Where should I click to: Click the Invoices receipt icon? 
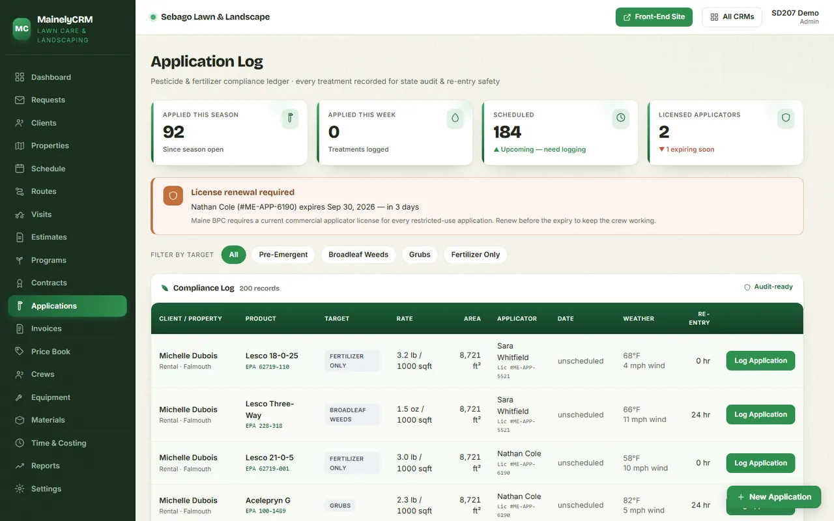click(x=20, y=328)
